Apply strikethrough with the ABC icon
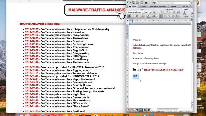This screenshot has height=116, width=206. [142, 16]
